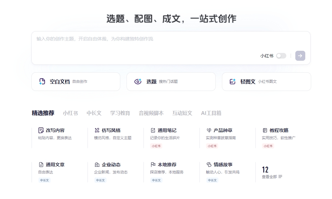Click the 轻图文 image icon

tap(233, 82)
